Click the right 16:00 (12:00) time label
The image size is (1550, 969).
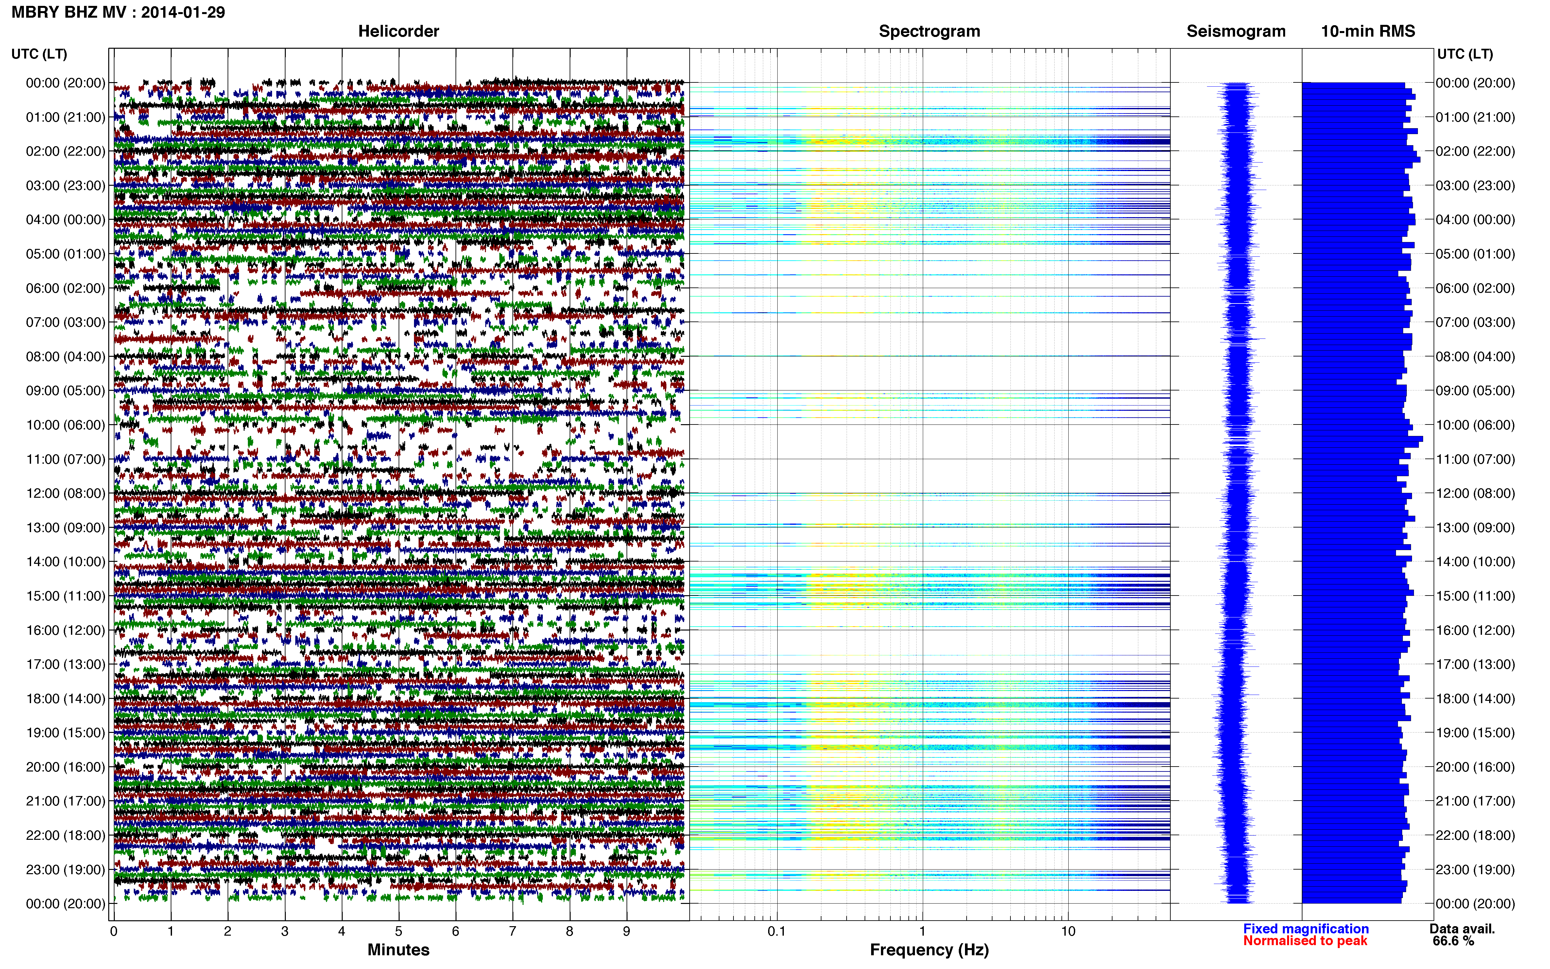(1475, 630)
